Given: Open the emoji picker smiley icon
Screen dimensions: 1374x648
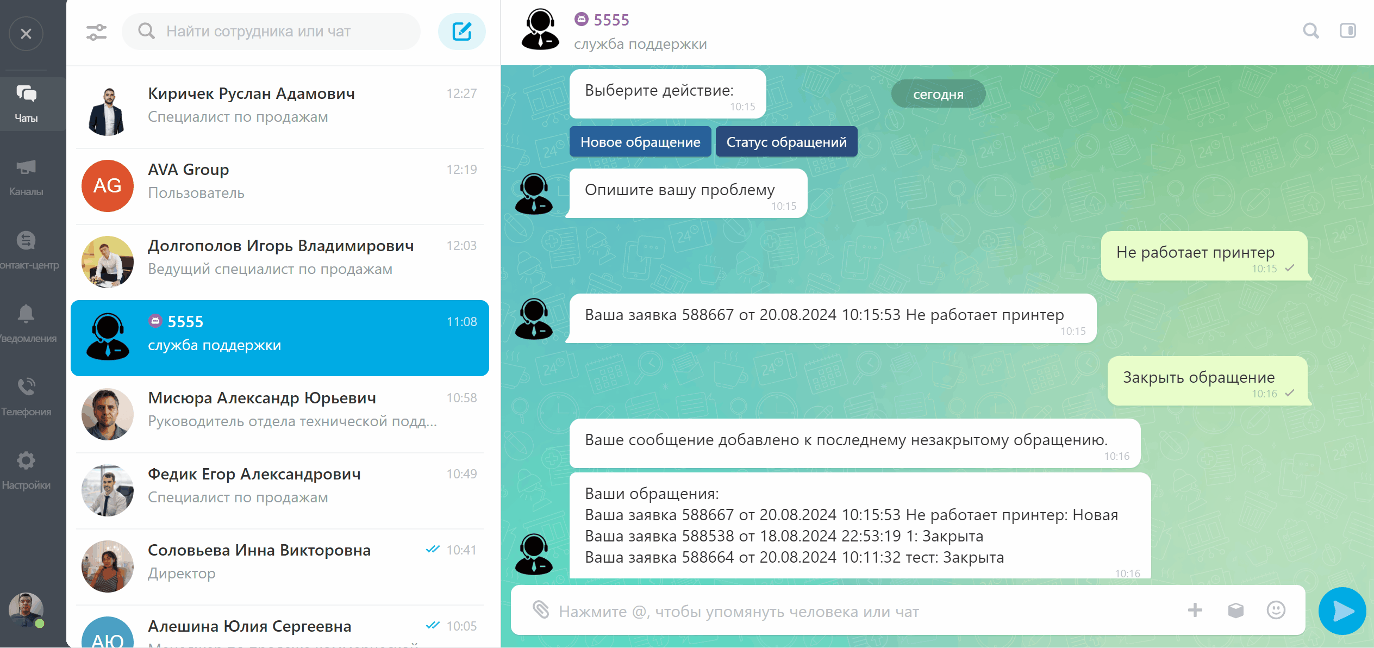Looking at the screenshot, I should click(1276, 610).
